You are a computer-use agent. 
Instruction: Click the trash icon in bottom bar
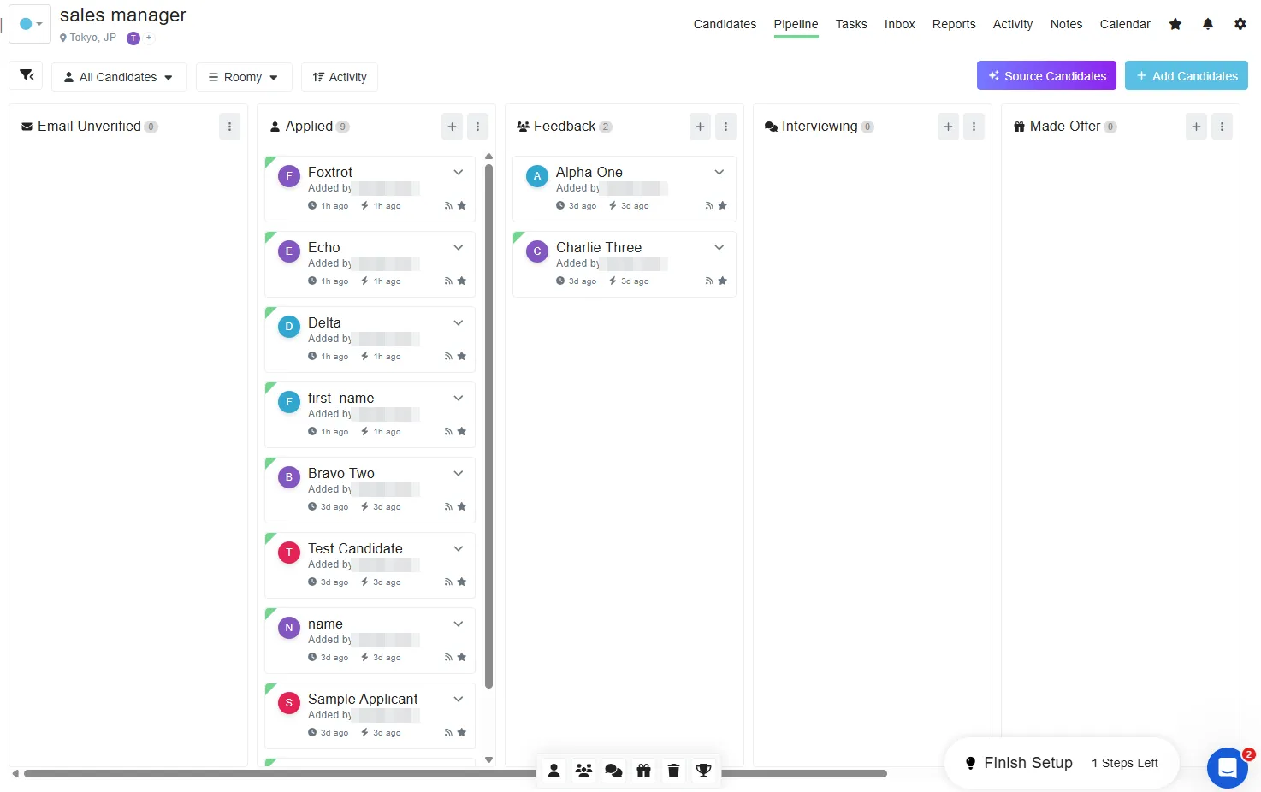pos(674,771)
